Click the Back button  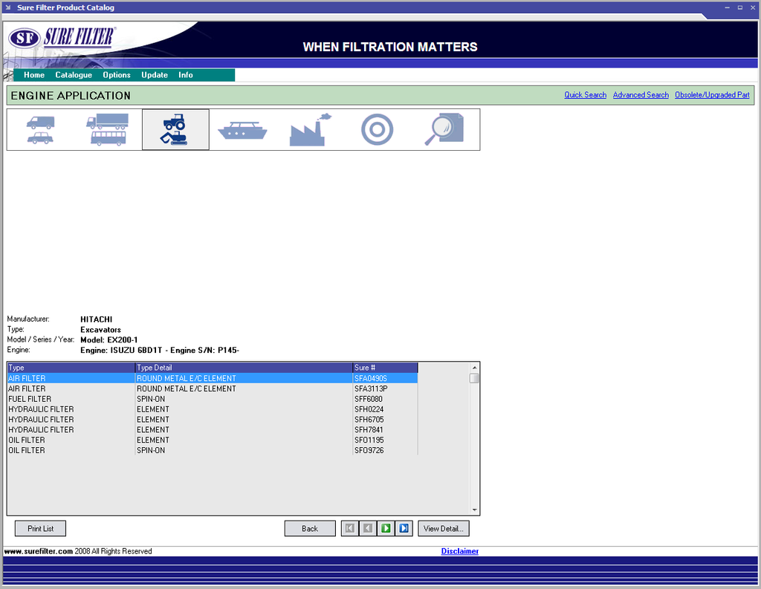click(310, 528)
